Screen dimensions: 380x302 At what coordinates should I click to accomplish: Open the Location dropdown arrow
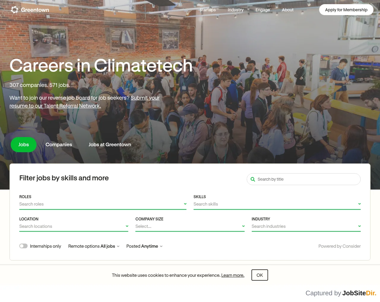tap(127, 226)
